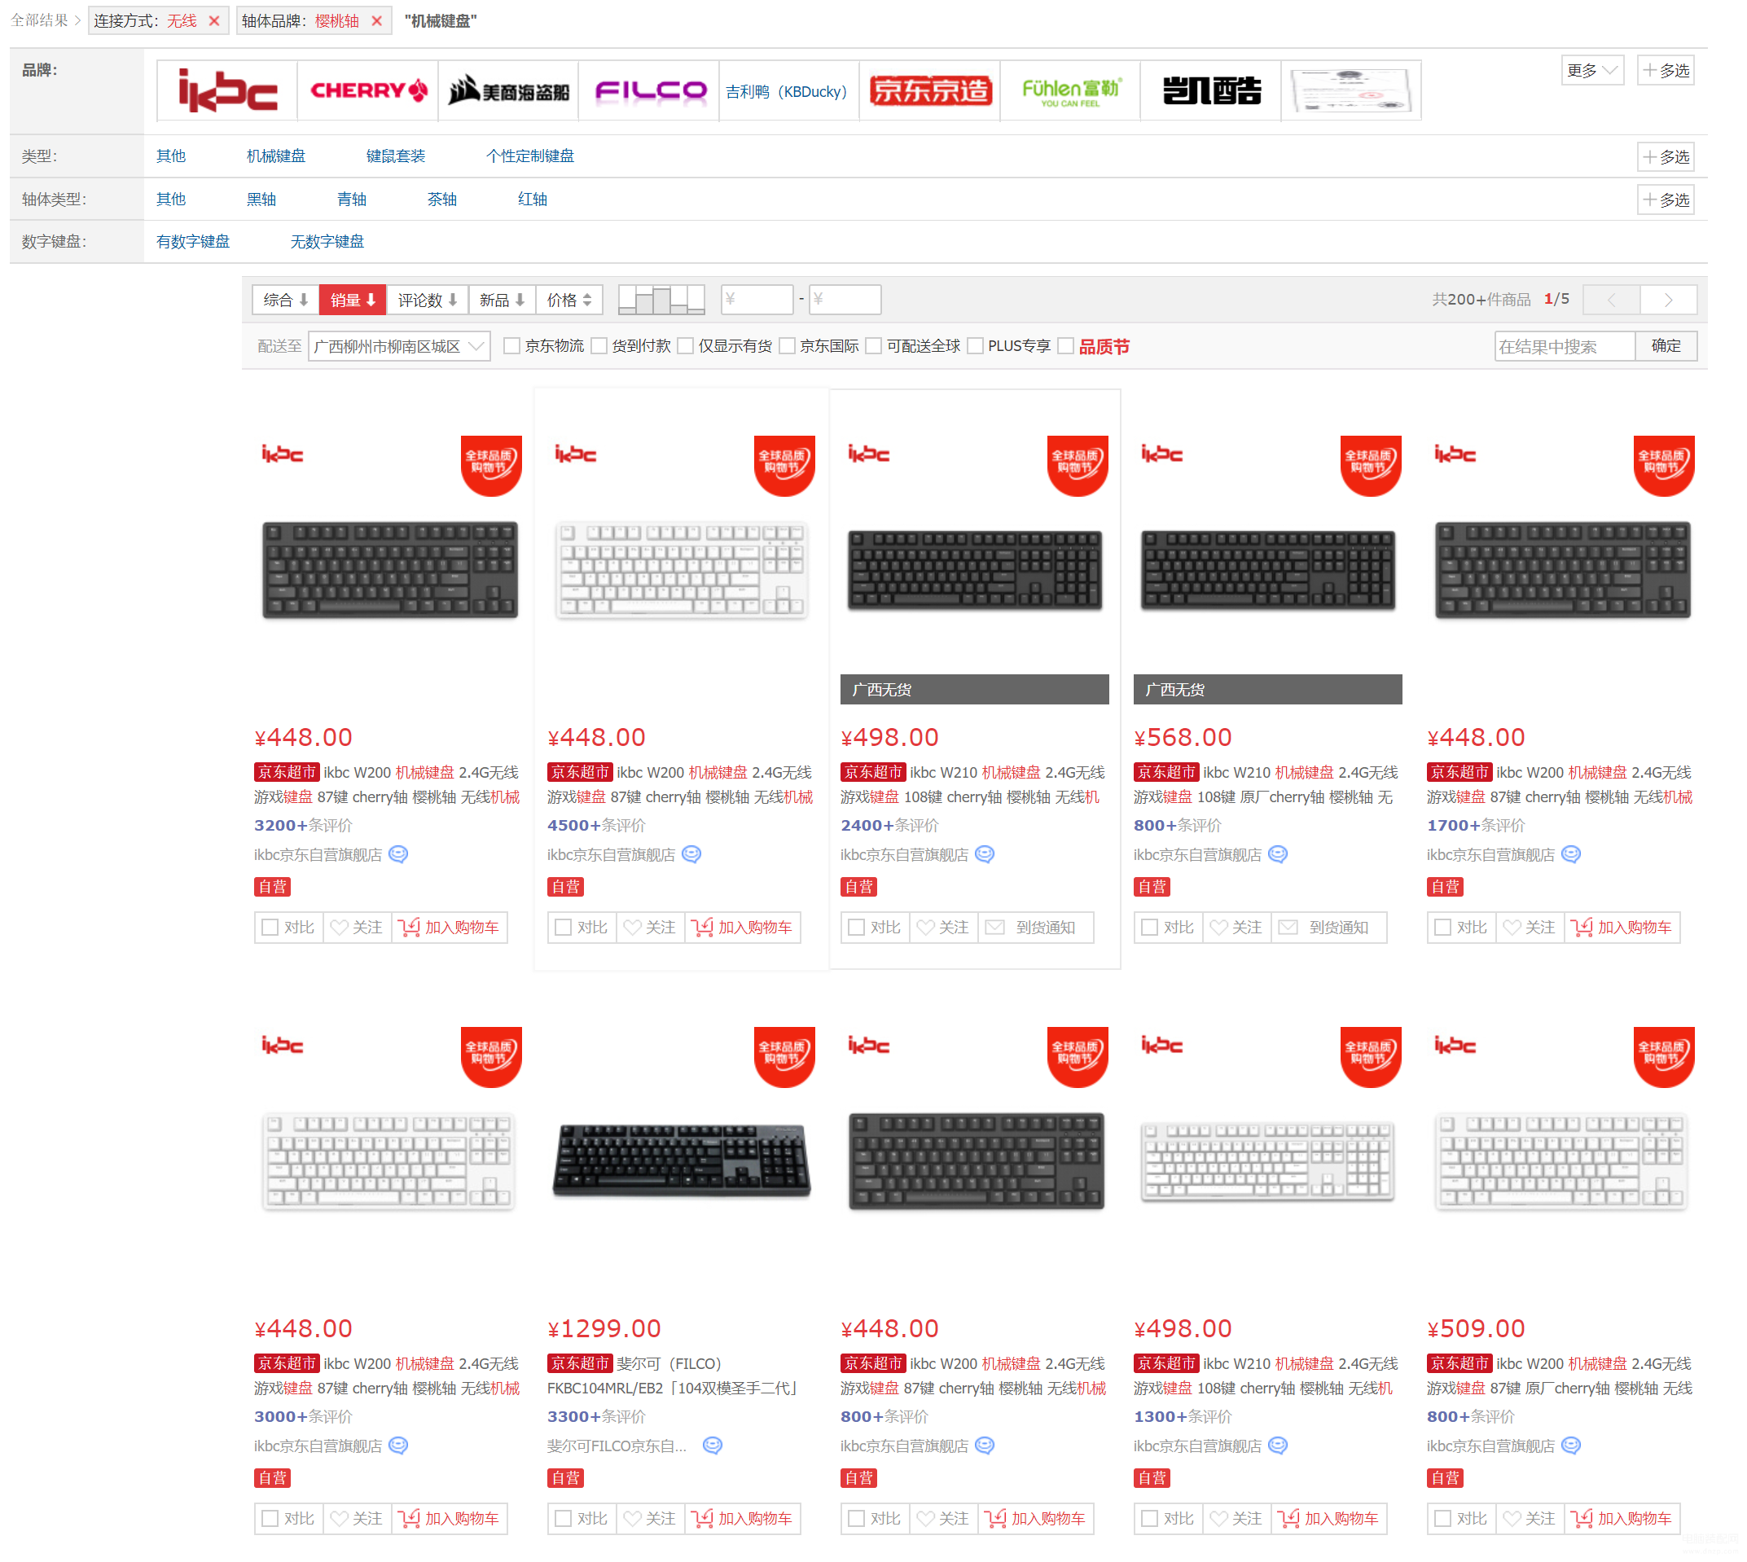This screenshot has height=1562, width=1747.
Task: Confirm search with 确定 button
Action: 1666,346
